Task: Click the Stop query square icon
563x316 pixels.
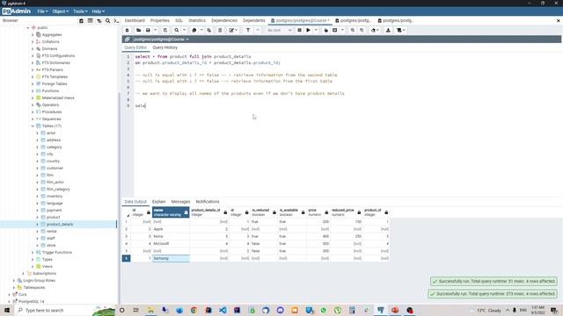Action: pos(299,31)
